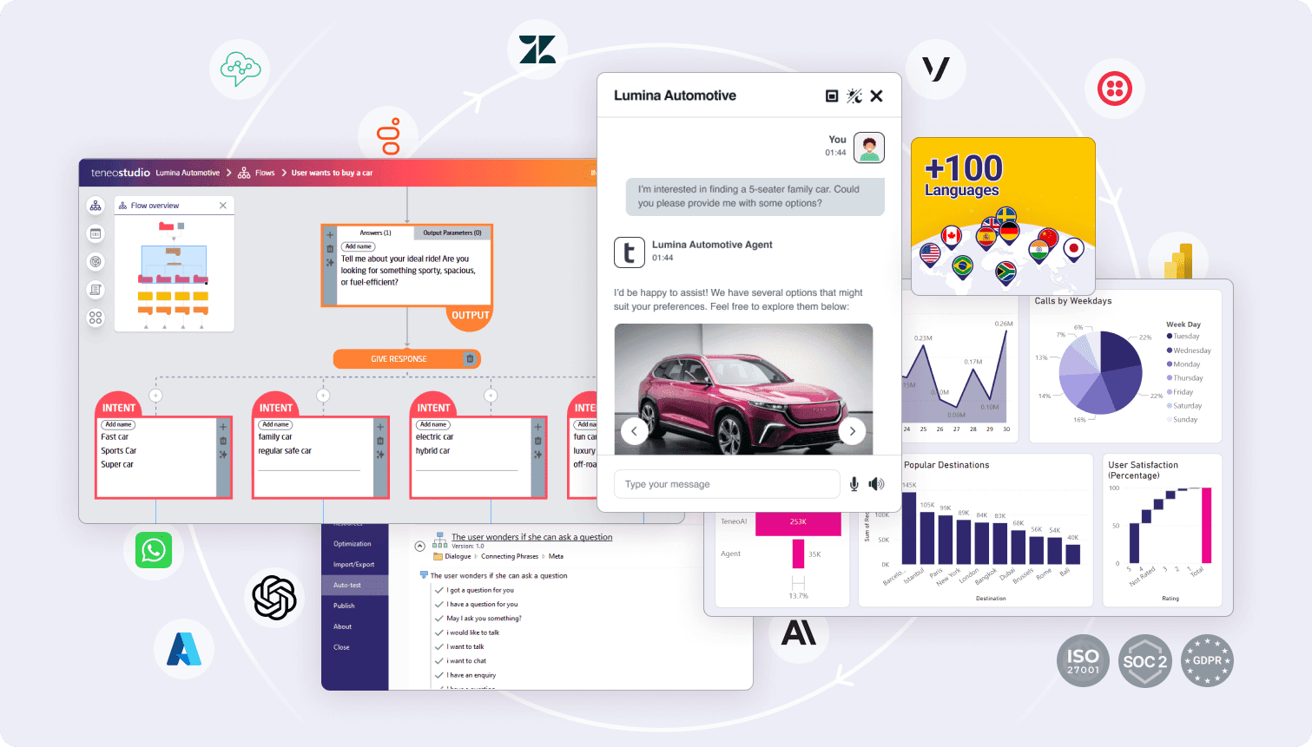
Task: Click 'Add name' on the Fast car intent
Action: coord(118,424)
